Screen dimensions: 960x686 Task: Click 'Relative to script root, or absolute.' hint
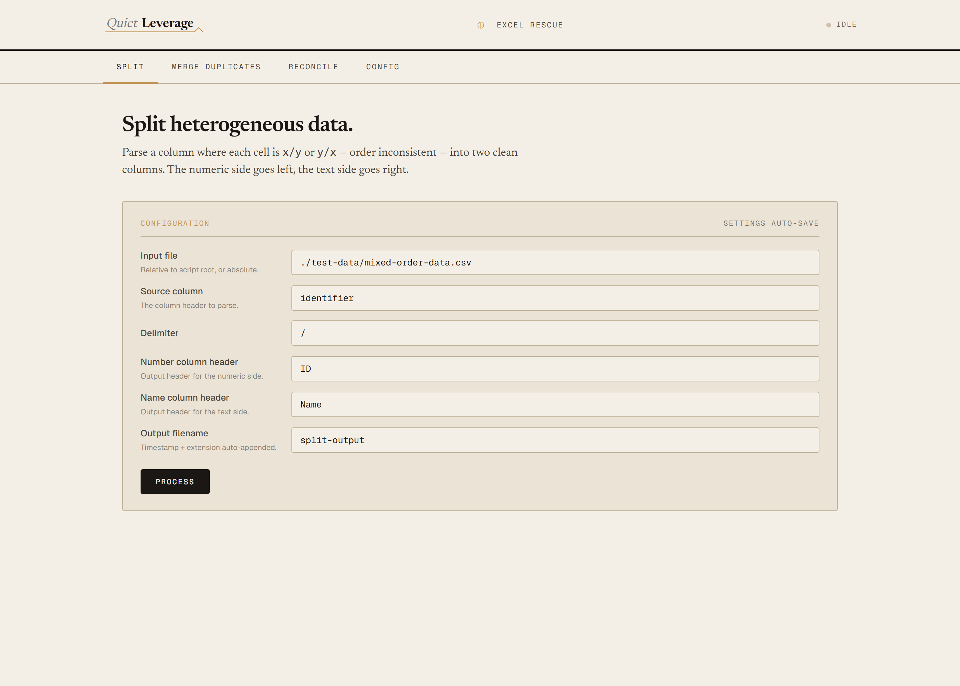tap(199, 270)
